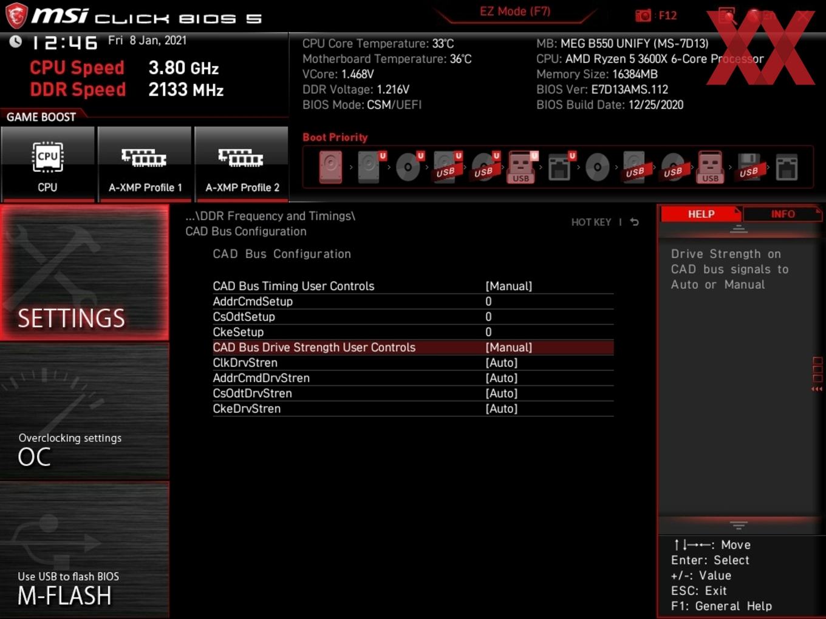Viewport: 826px width, 619px height.
Task: Click the MB MEG B550 UNIFY text
Action: pos(623,44)
